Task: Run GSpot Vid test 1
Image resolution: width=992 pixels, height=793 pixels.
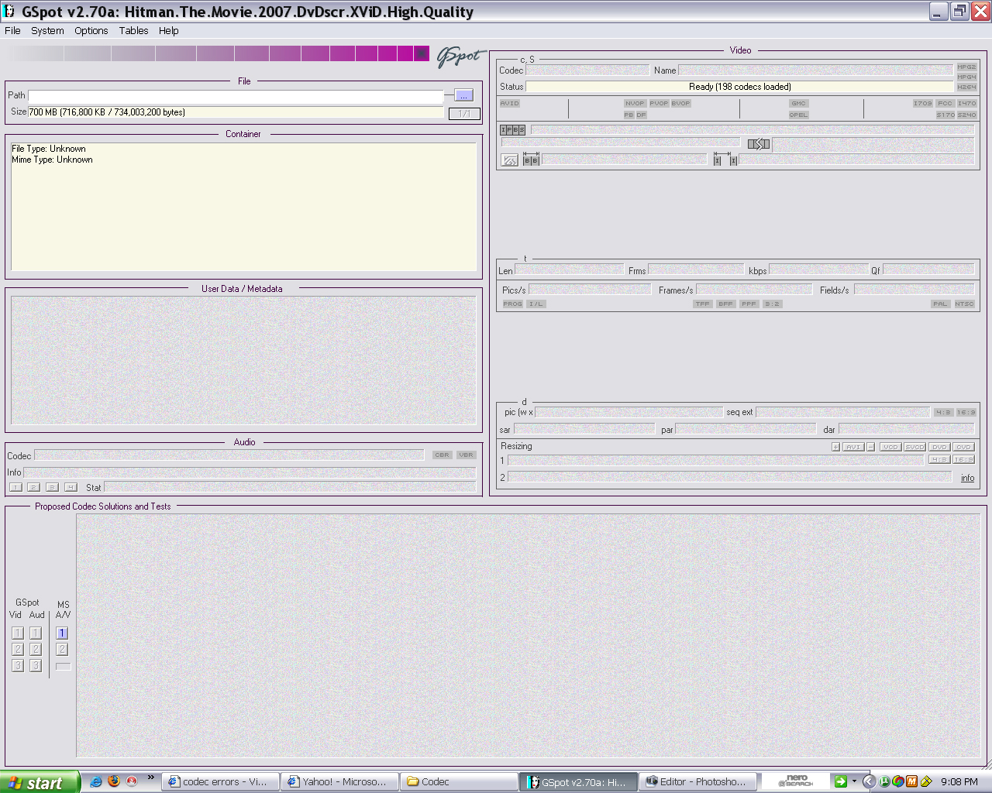Action: pos(18,633)
